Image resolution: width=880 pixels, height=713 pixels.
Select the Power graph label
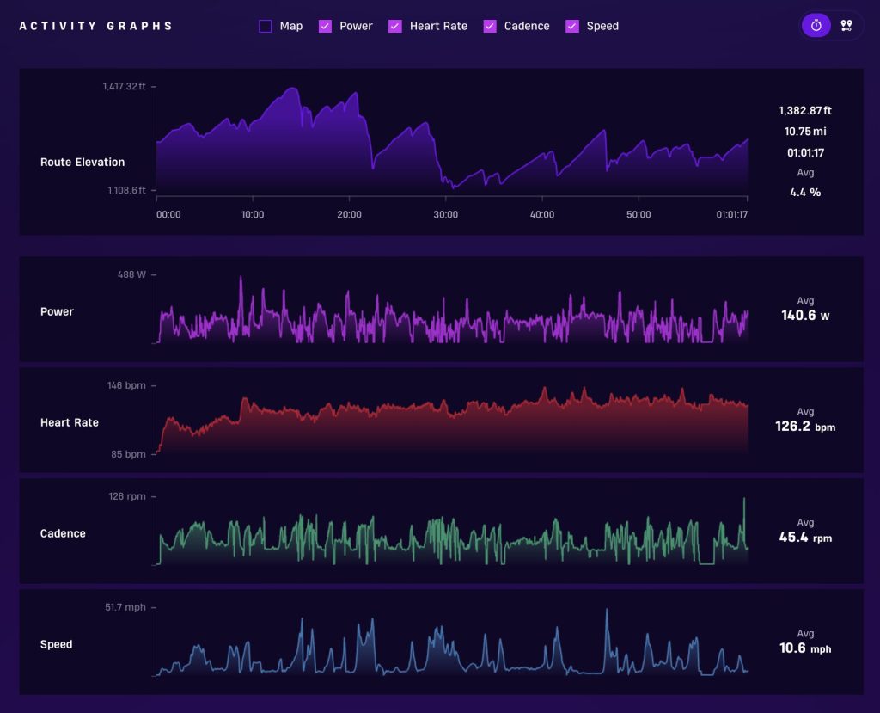[57, 312]
